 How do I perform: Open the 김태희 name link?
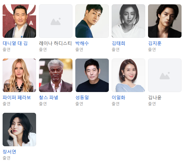coord(118,43)
